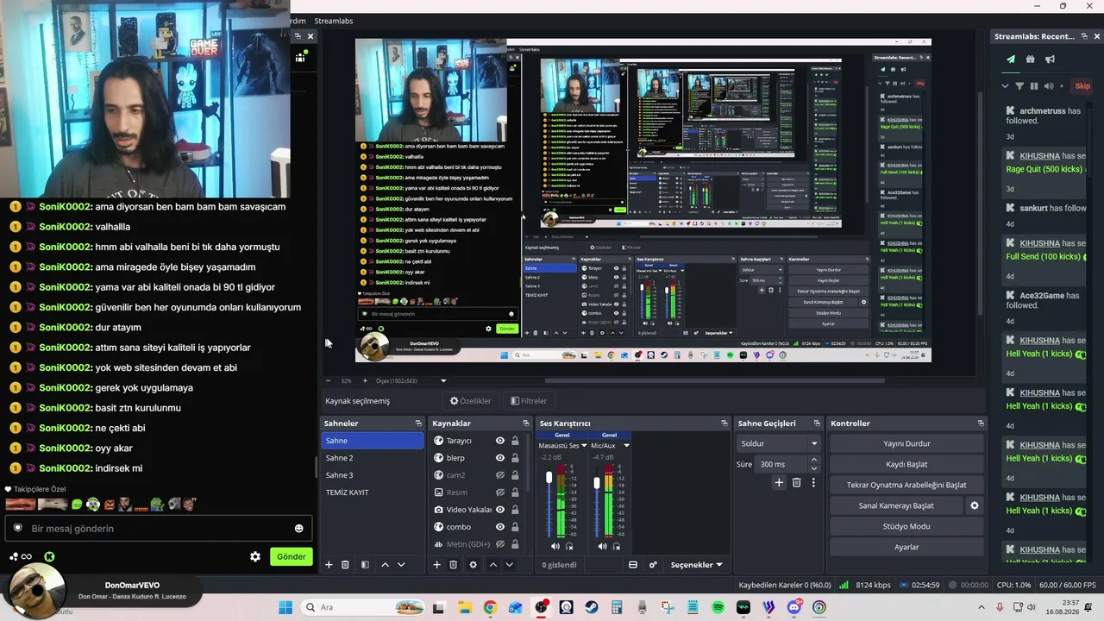
Task: Switch to the Sahne 3 scene
Action: (373, 475)
